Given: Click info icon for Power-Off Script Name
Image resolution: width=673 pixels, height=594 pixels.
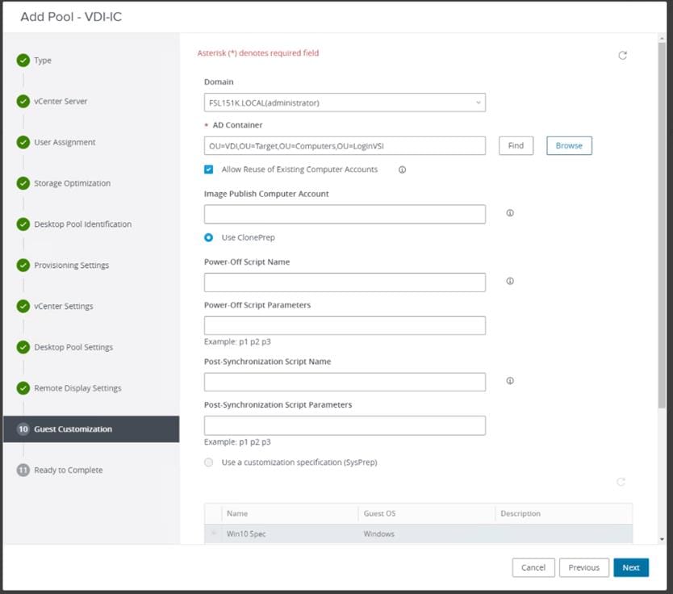Looking at the screenshot, I should click(x=510, y=282).
